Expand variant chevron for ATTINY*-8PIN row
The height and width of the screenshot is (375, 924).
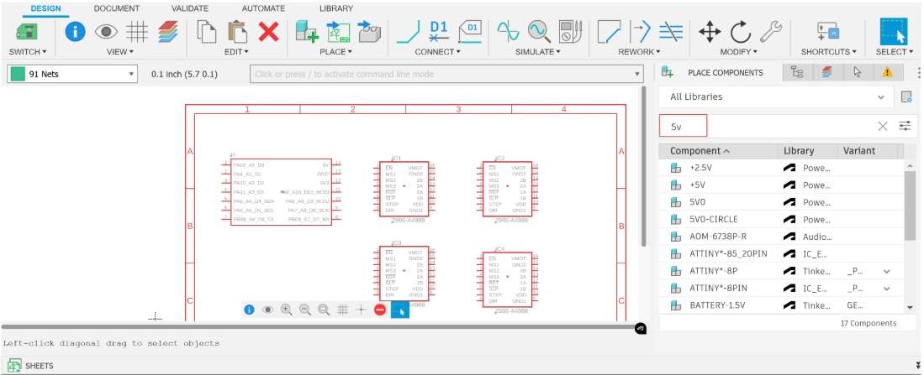(886, 289)
